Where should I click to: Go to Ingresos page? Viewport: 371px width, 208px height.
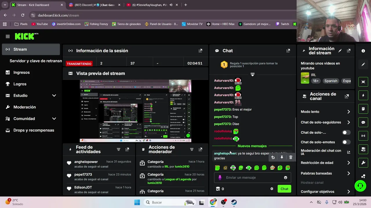click(x=31, y=73)
